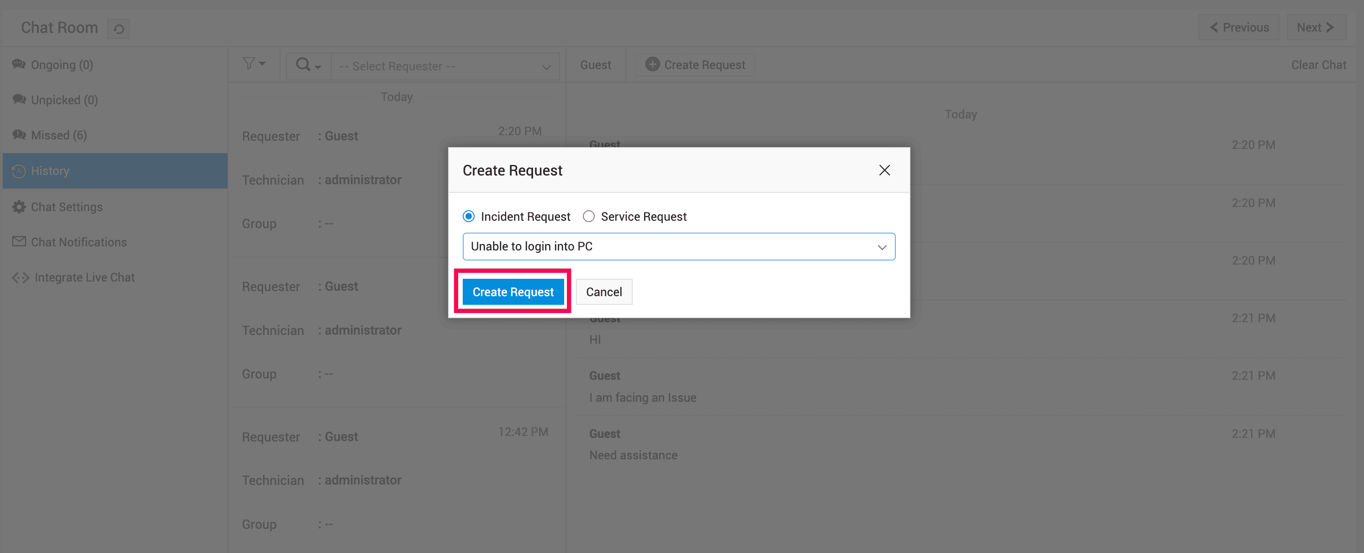Click the Chat Room refresh icon
The width and height of the screenshot is (1364, 553).
coord(119,29)
